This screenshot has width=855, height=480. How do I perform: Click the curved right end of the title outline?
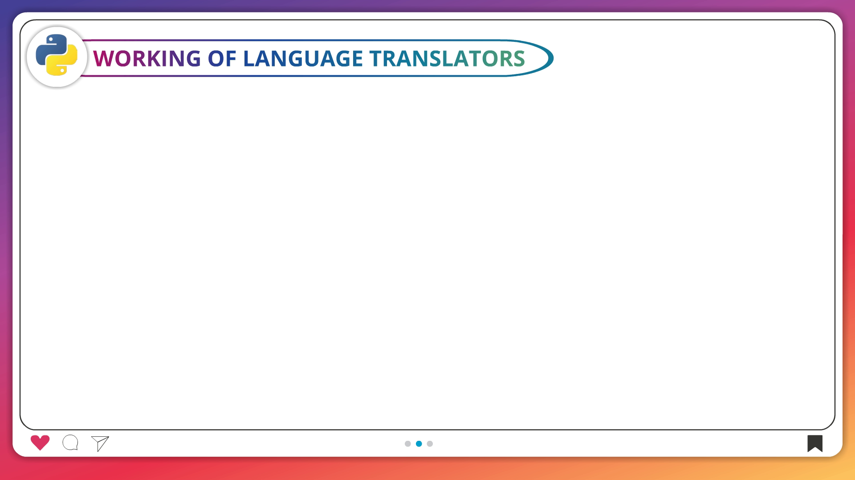pos(551,58)
